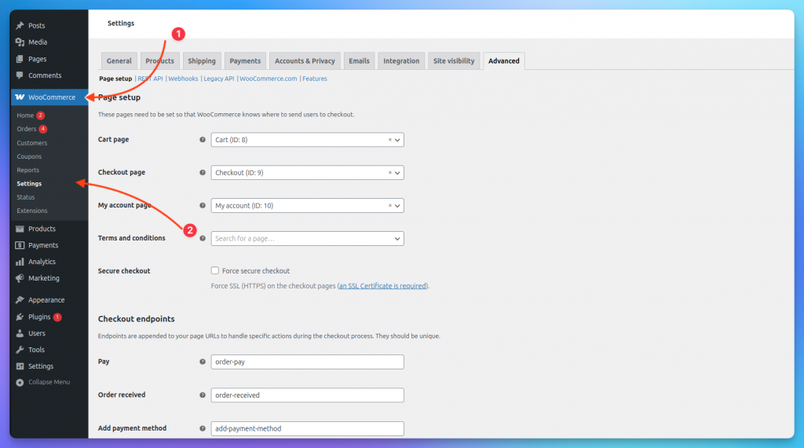Switch to the General tab
This screenshot has width=804, height=448.
(x=119, y=61)
